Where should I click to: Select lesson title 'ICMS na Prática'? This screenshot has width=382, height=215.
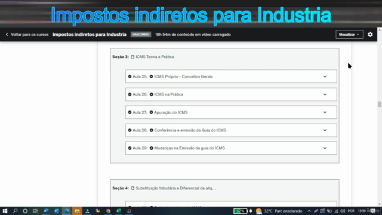168,94
